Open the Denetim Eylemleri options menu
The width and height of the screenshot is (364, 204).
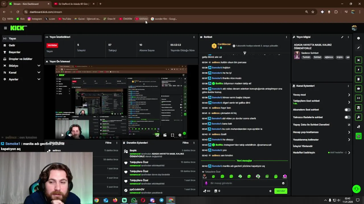(x=194, y=143)
